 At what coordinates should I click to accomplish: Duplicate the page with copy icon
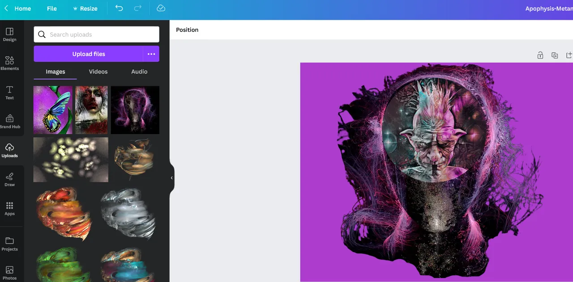[x=555, y=55]
